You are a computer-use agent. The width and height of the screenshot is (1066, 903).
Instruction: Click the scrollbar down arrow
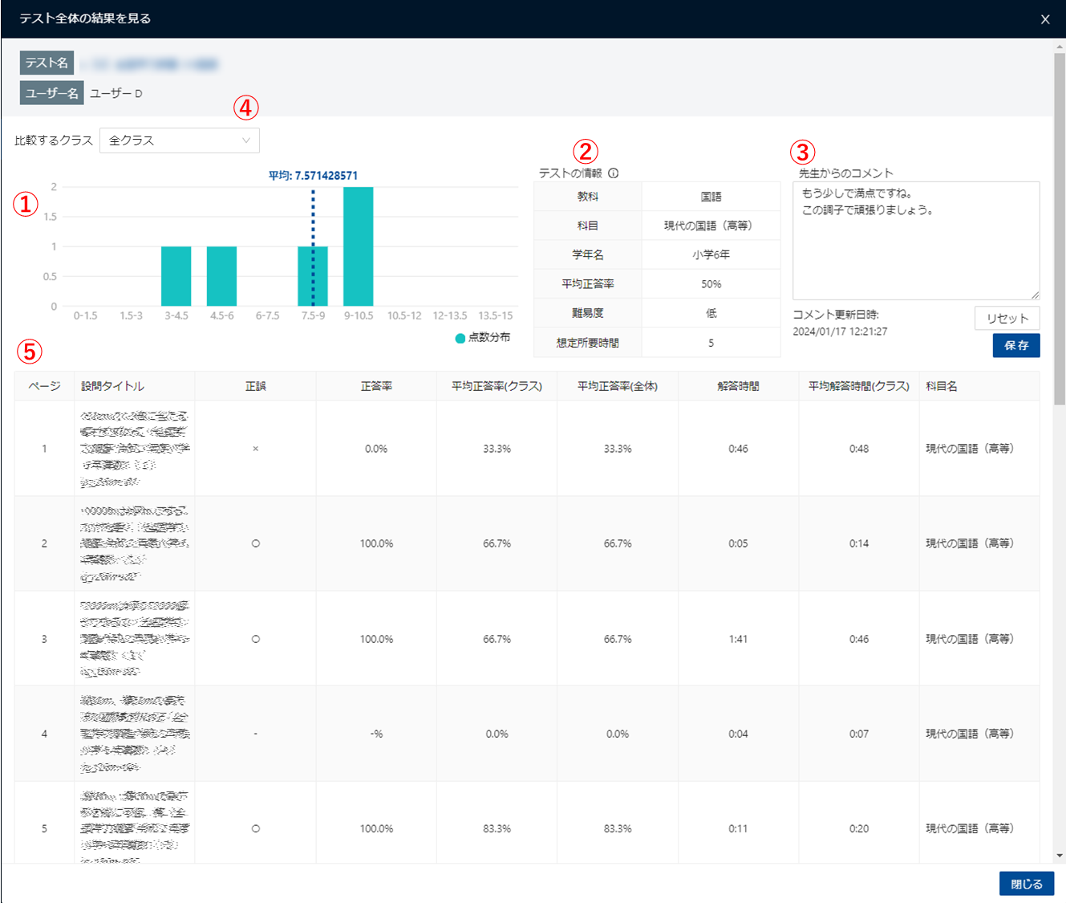1060,856
